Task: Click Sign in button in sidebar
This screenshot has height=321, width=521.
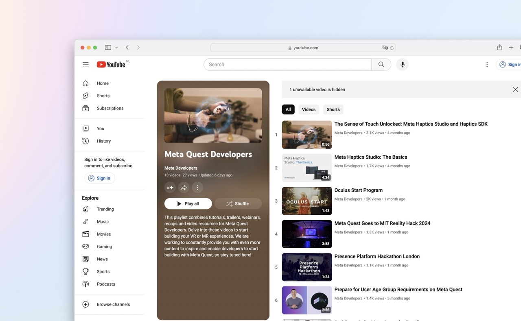Action: pyautogui.click(x=100, y=178)
